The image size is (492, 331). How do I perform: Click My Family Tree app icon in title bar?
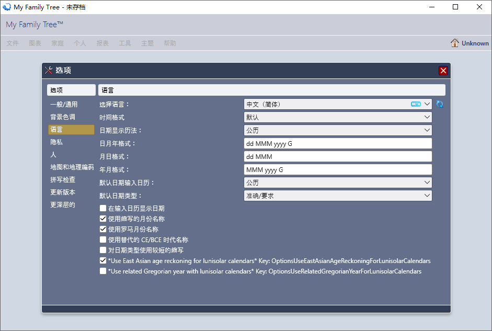pyautogui.click(x=7, y=7)
